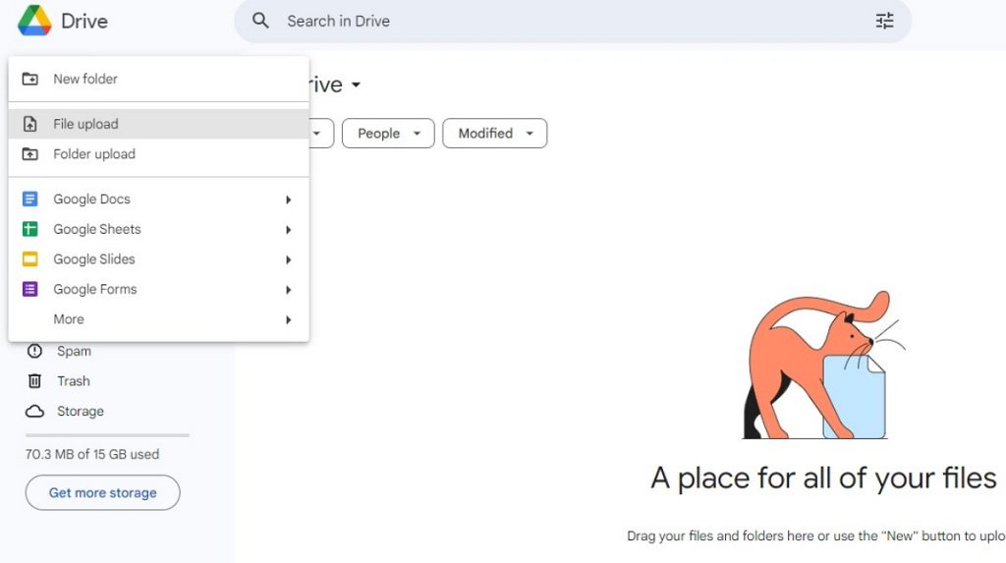Open advanced search filter options icon
1006x563 pixels.
pyautogui.click(x=885, y=21)
